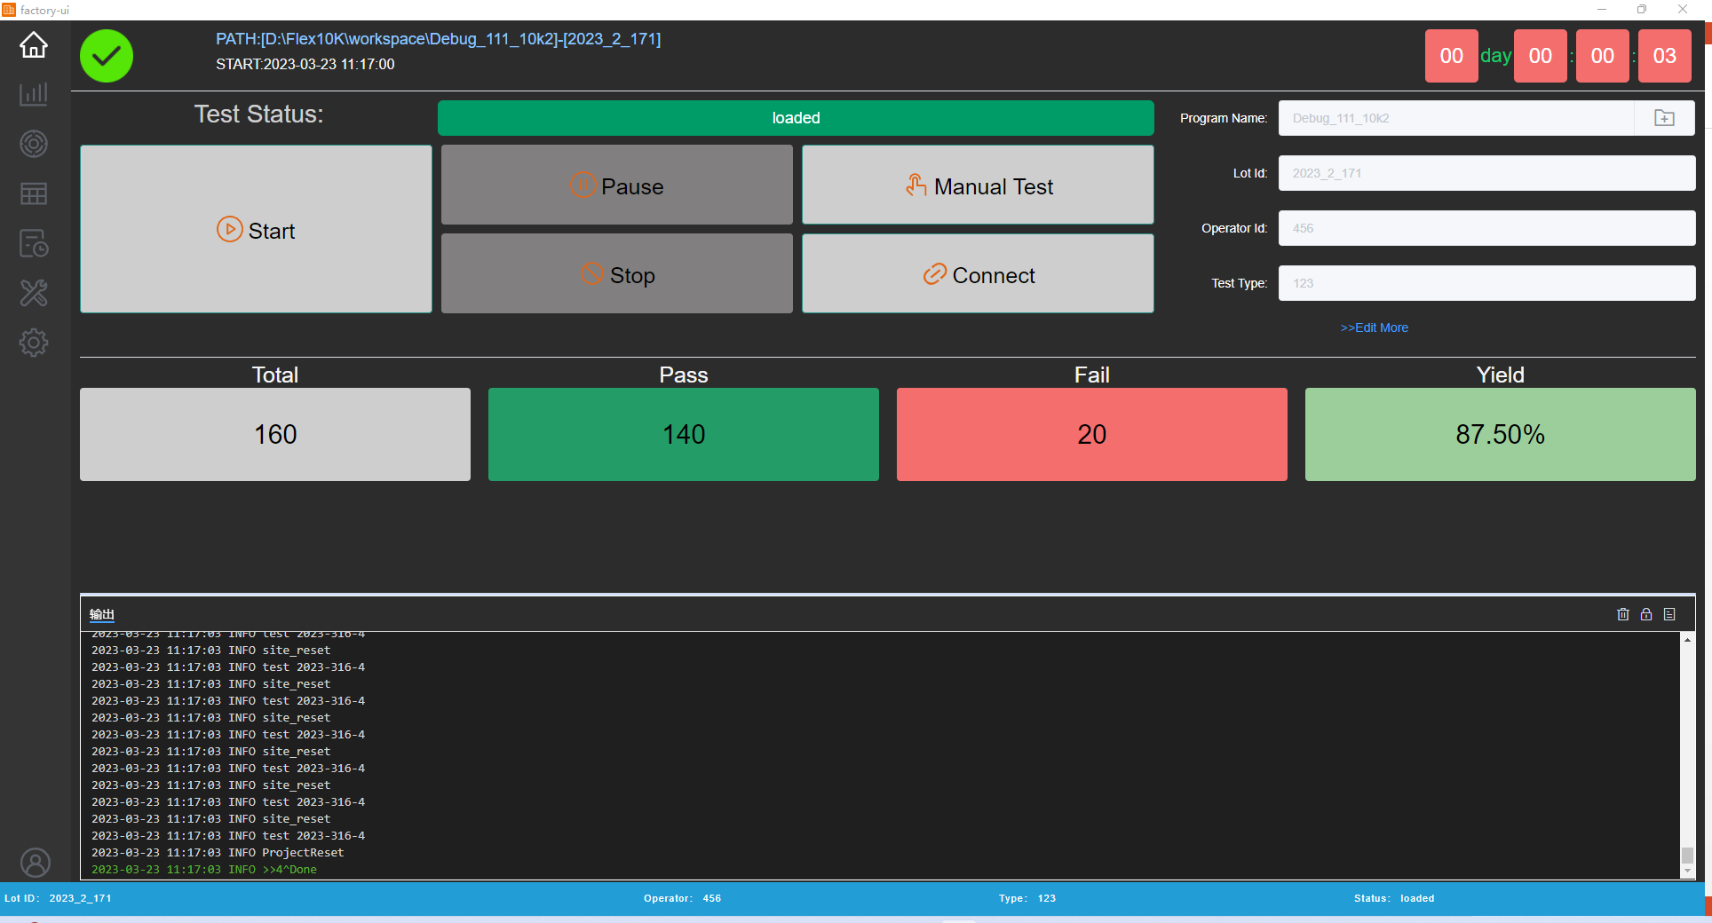Click the Connect button

978,274
